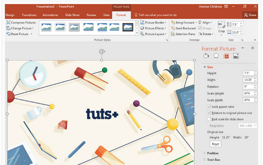Click the Reset size button

coord(215,144)
